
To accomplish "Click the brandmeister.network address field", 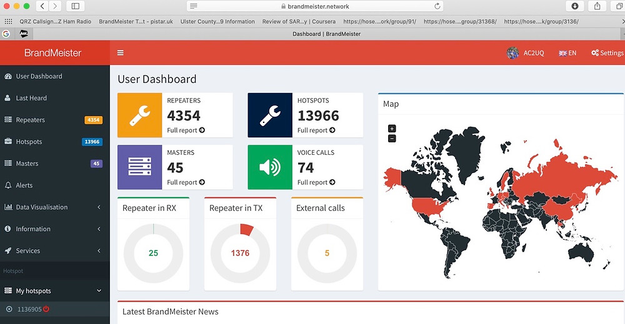I will tap(315, 6).
